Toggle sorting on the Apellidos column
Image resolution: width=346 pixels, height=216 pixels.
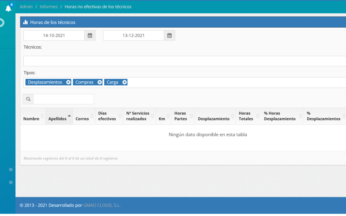click(69, 116)
